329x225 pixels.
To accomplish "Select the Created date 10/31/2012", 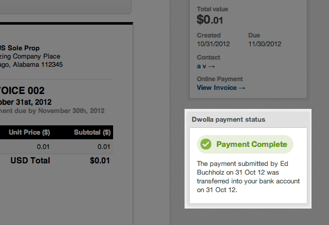I will coord(212,44).
